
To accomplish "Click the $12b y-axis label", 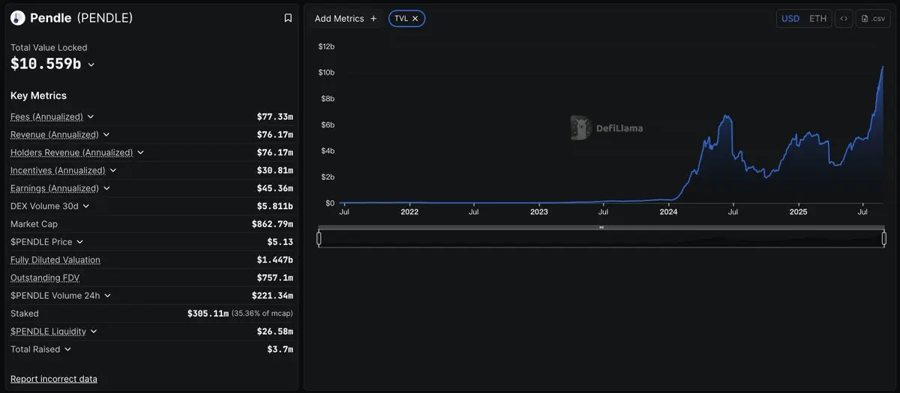I will pos(326,46).
